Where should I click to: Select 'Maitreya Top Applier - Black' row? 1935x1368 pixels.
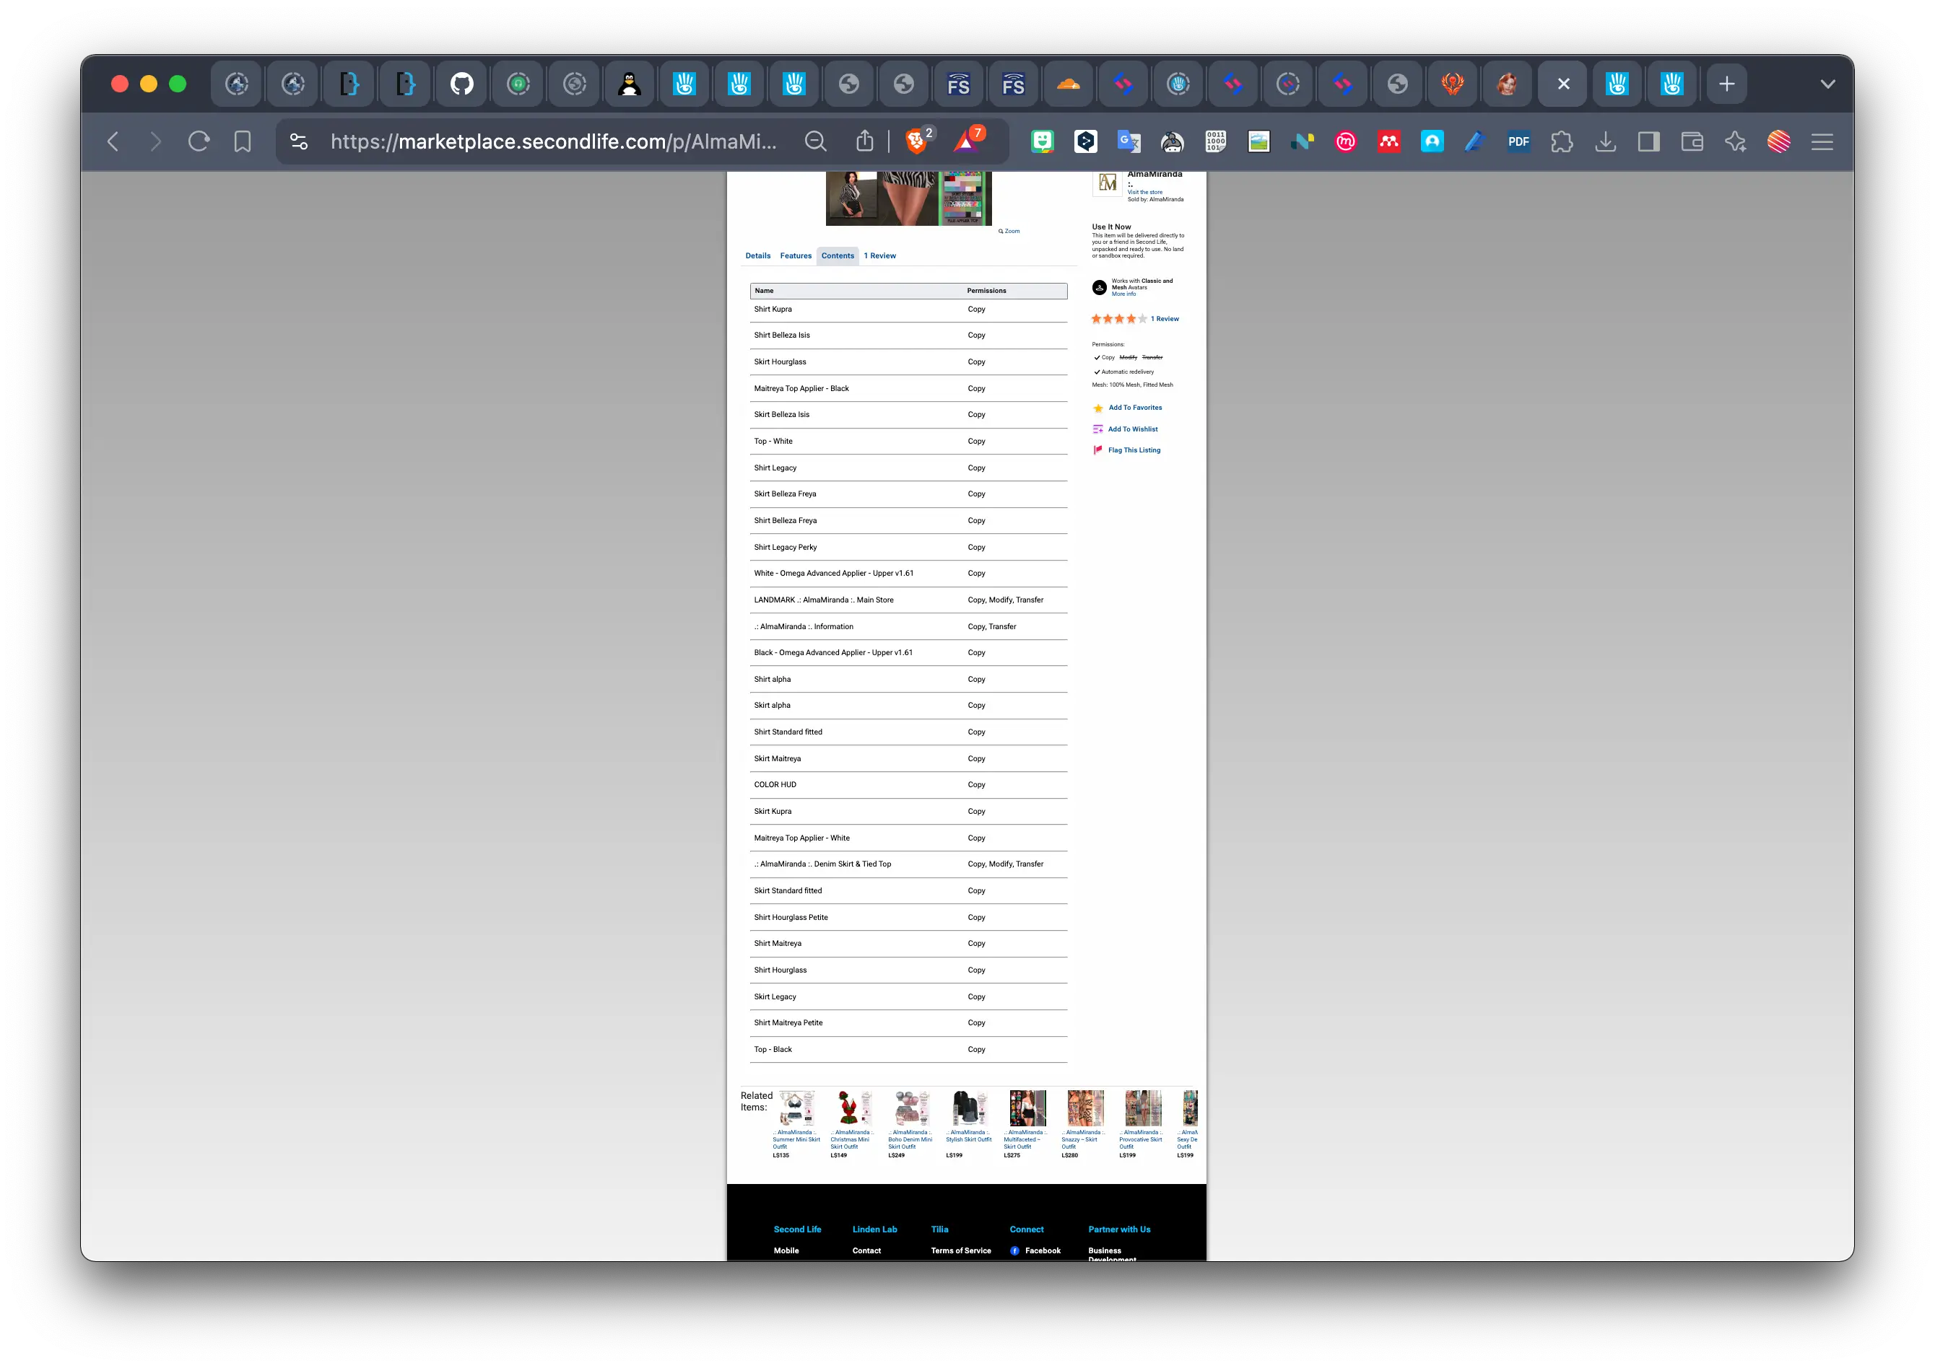coord(908,388)
